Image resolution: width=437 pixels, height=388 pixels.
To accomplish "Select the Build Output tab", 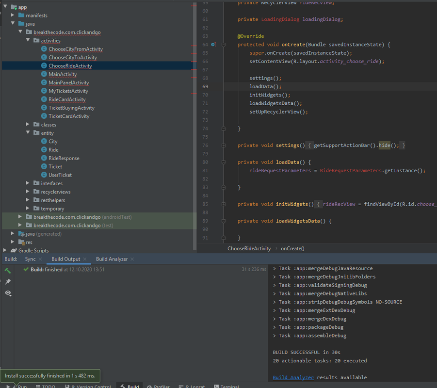I will point(66,259).
